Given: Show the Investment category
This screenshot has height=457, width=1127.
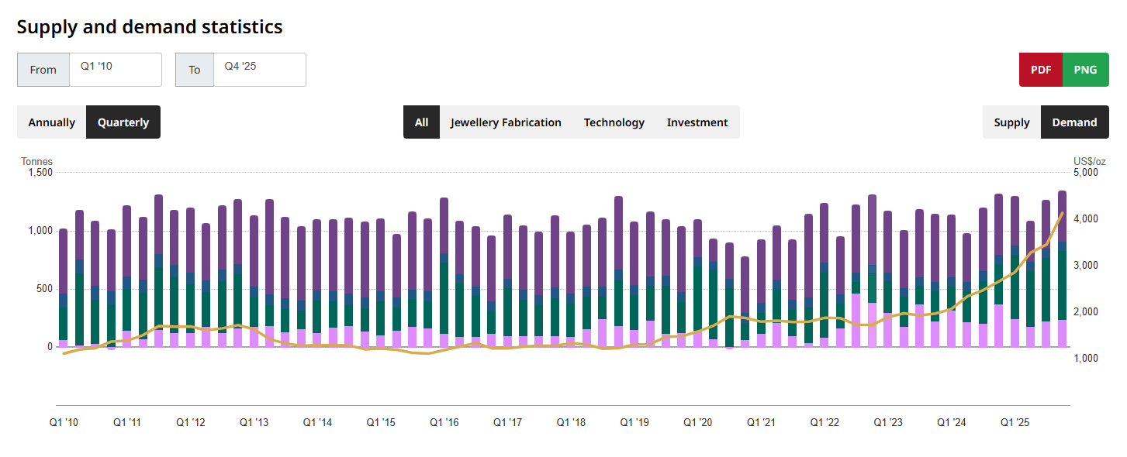Looking at the screenshot, I should (697, 122).
